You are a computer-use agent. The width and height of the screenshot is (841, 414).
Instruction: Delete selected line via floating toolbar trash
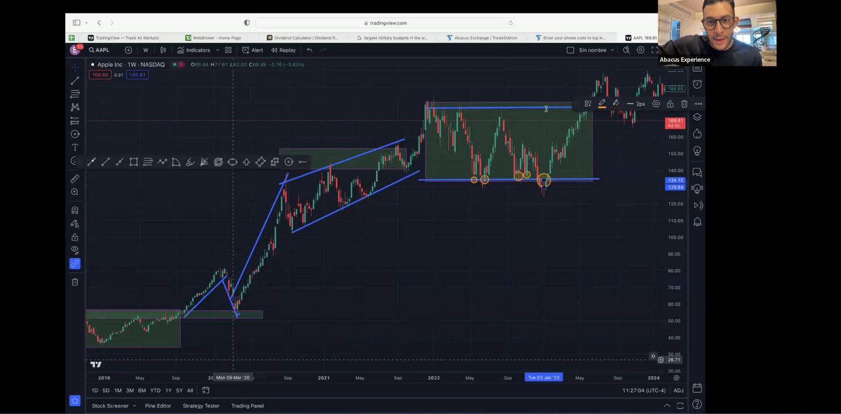(x=684, y=104)
